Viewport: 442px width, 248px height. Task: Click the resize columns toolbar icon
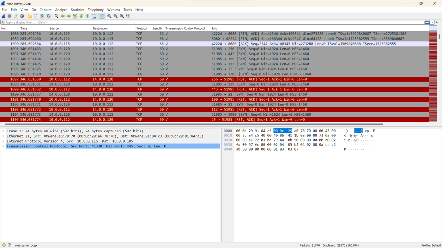(x=128, y=16)
